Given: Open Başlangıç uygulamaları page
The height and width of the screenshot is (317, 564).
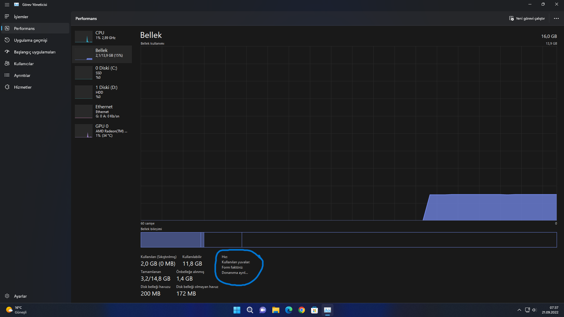Looking at the screenshot, I should click(x=35, y=52).
